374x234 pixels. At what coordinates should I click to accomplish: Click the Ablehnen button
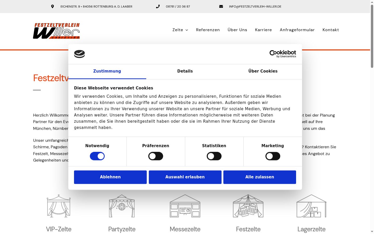pos(110,177)
